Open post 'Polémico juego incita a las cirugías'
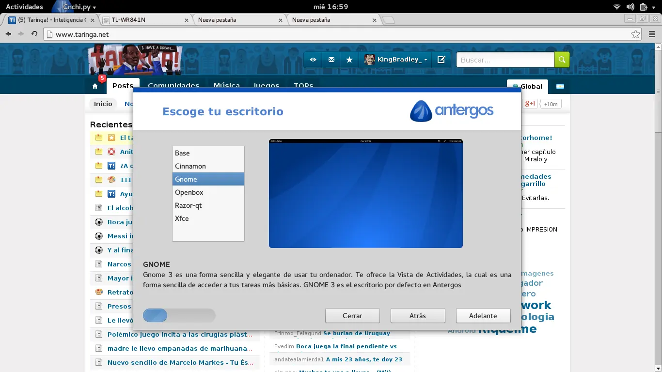The image size is (662, 372). click(x=180, y=334)
